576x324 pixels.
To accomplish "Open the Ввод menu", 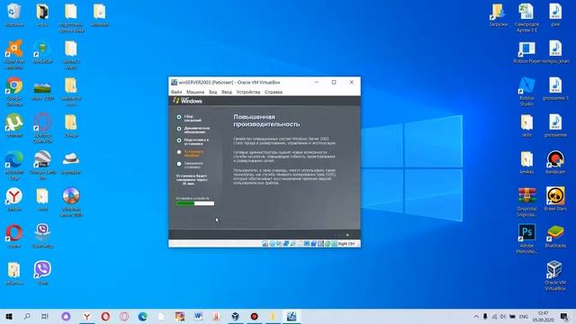I will click(227, 92).
